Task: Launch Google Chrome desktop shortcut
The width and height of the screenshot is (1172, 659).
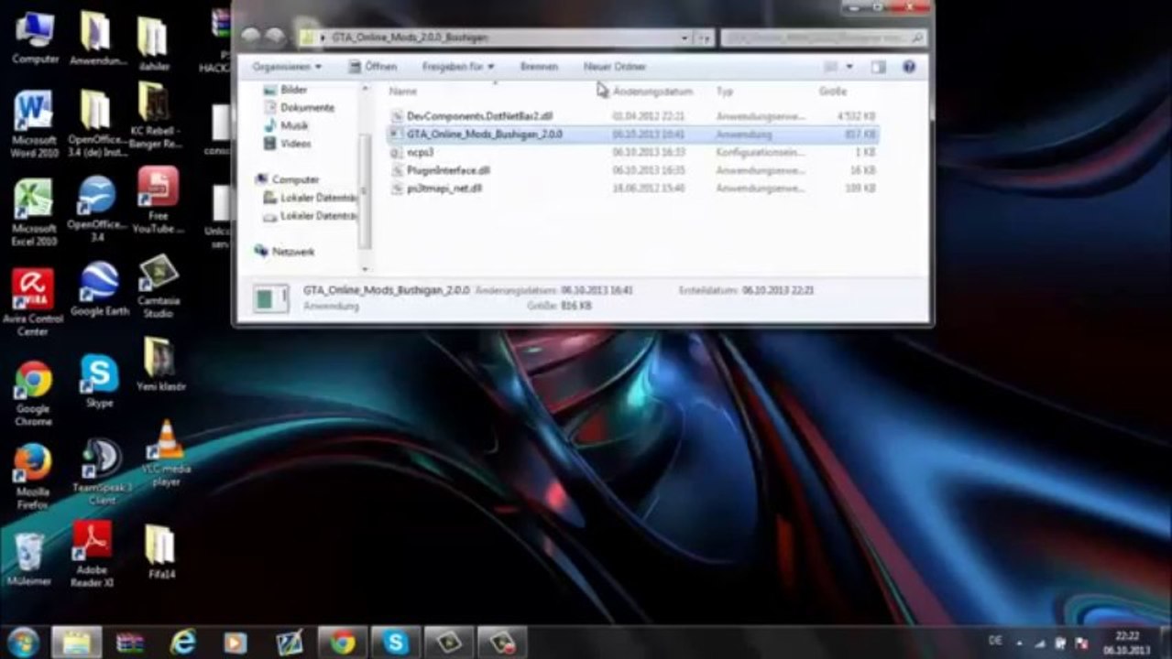Action: (33, 394)
